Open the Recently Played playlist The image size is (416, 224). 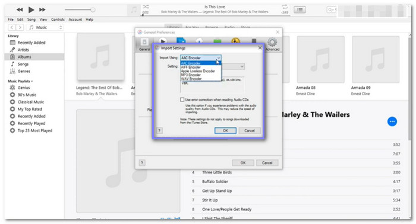pyautogui.click(x=31, y=123)
